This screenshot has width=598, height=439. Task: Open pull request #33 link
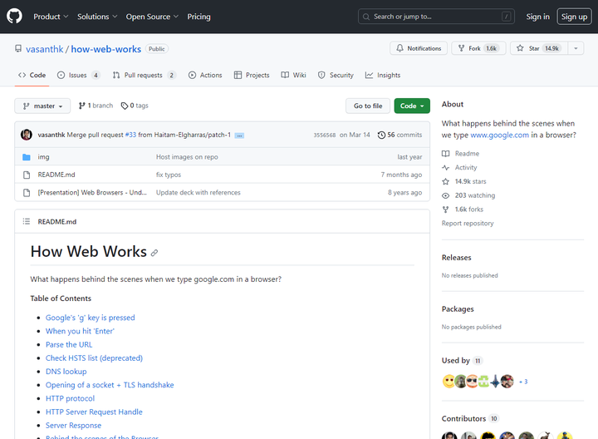pyautogui.click(x=130, y=135)
